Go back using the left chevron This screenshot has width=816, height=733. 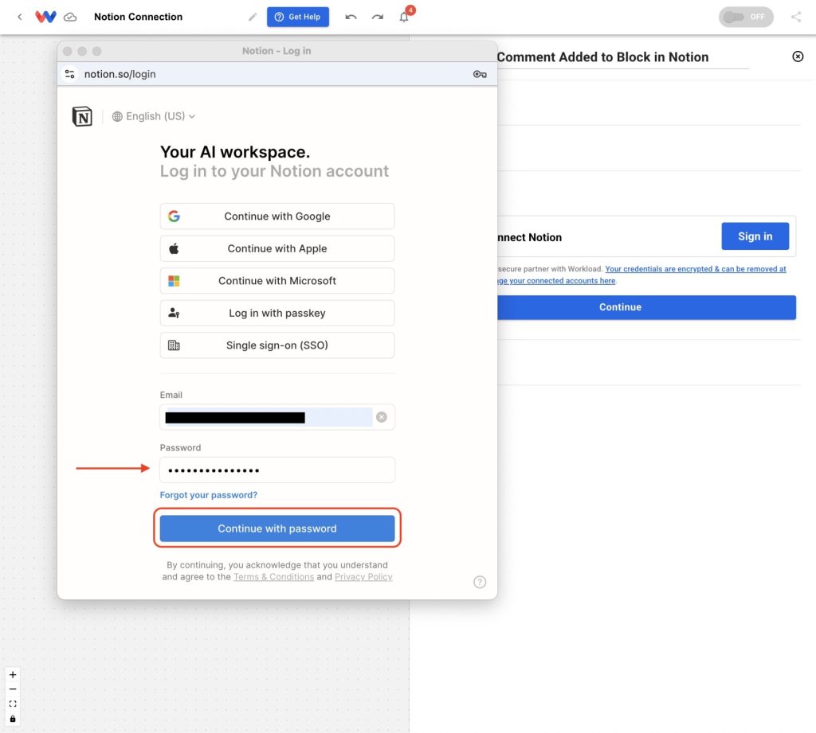[x=20, y=17]
